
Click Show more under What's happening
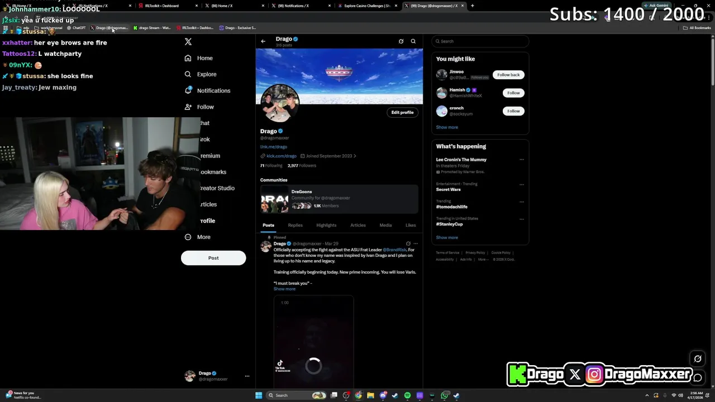click(447, 237)
